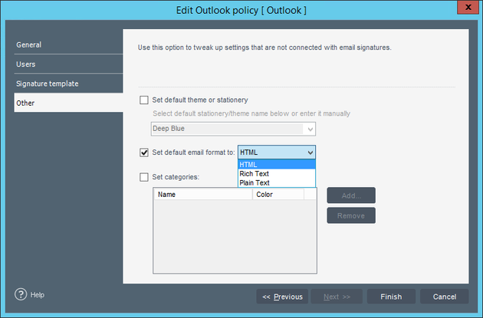The width and height of the screenshot is (483, 318).
Task: Finish editing the policy
Action: tap(391, 297)
